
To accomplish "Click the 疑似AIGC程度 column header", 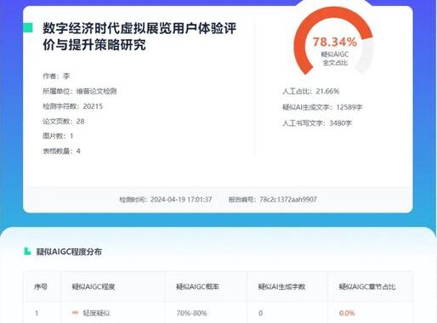I will click(x=94, y=286).
